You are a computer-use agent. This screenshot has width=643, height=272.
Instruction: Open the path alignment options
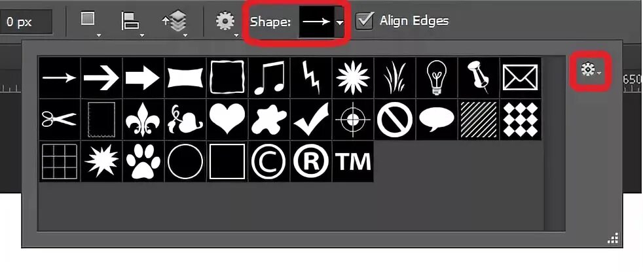click(132, 22)
